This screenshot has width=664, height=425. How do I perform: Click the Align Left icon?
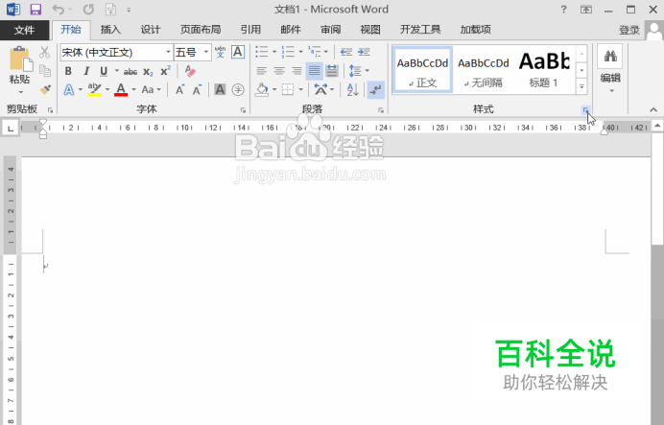(x=262, y=71)
